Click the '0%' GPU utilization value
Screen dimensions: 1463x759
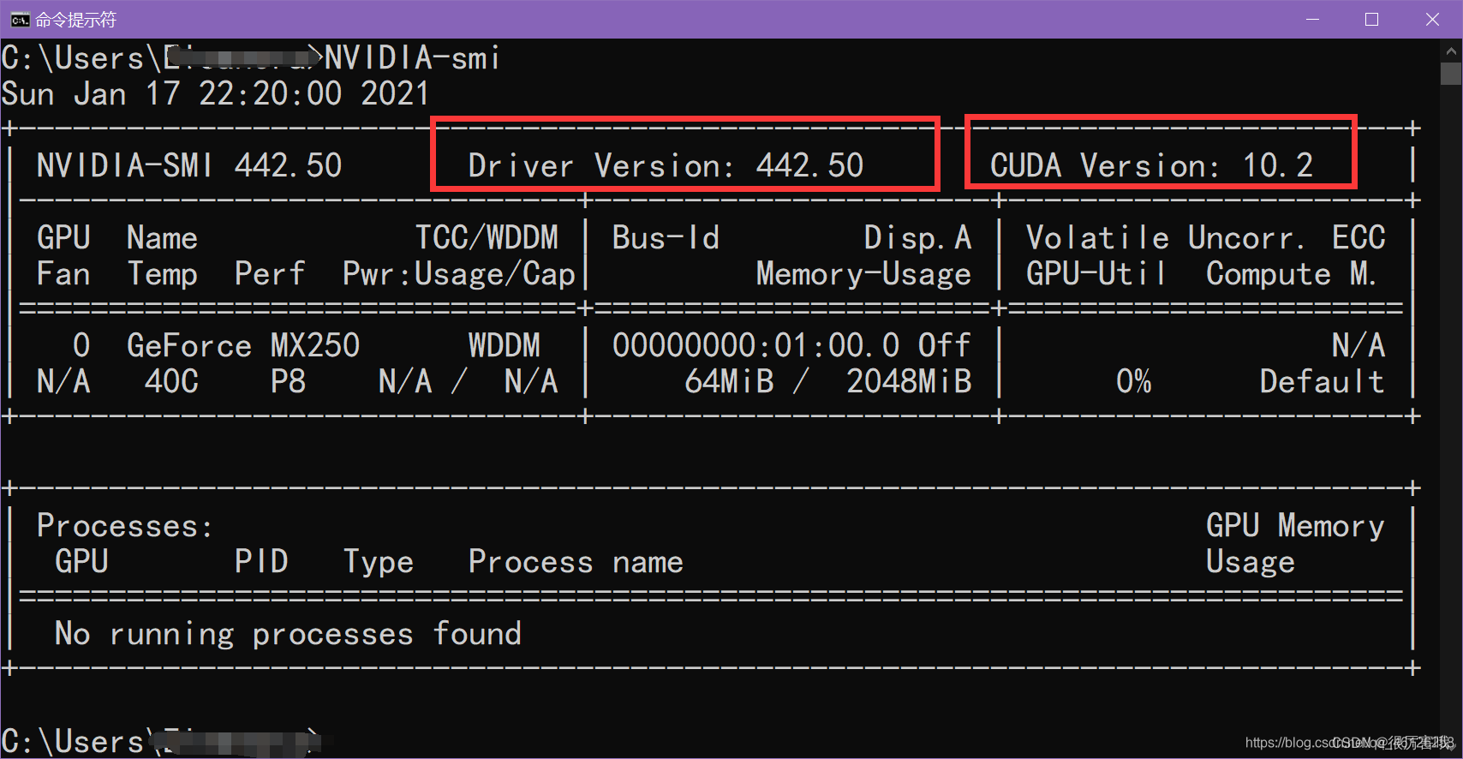click(x=1133, y=381)
